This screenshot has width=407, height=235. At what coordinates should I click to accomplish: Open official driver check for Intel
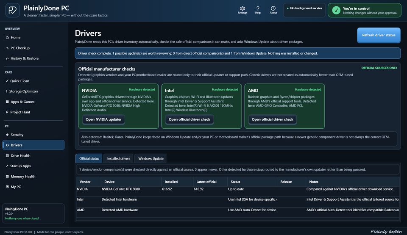pos(190,119)
